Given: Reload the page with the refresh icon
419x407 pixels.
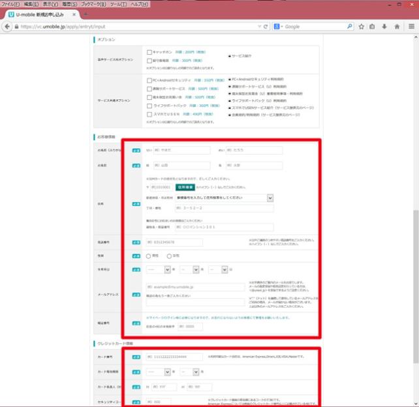Looking at the screenshot, I should tap(266, 27).
